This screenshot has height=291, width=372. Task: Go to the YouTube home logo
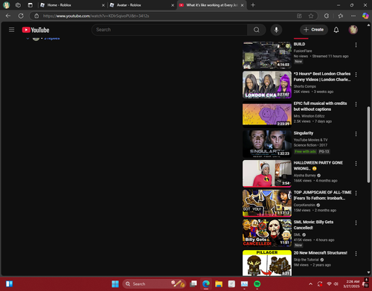pyautogui.click(x=36, y=30)
